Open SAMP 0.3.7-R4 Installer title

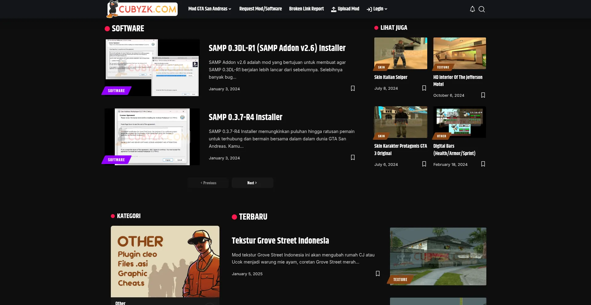click(245, 117)
